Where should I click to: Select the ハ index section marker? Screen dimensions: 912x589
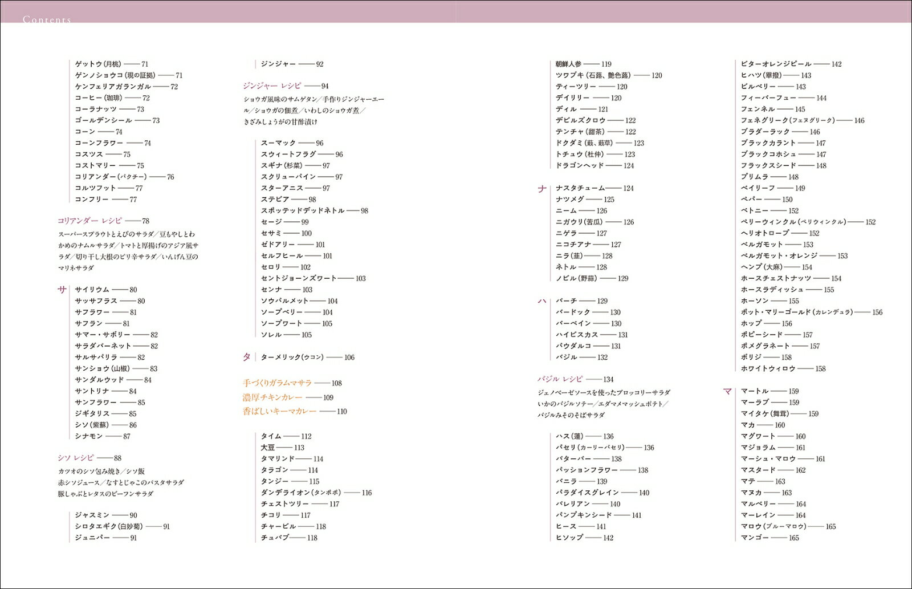coord(542,301)
